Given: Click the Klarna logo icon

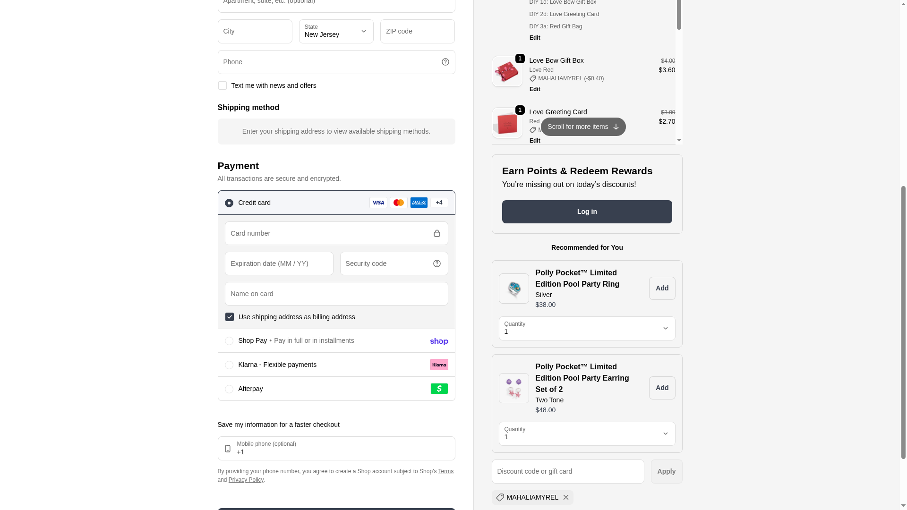Looking at the screenshot, I should click(439, 365).
